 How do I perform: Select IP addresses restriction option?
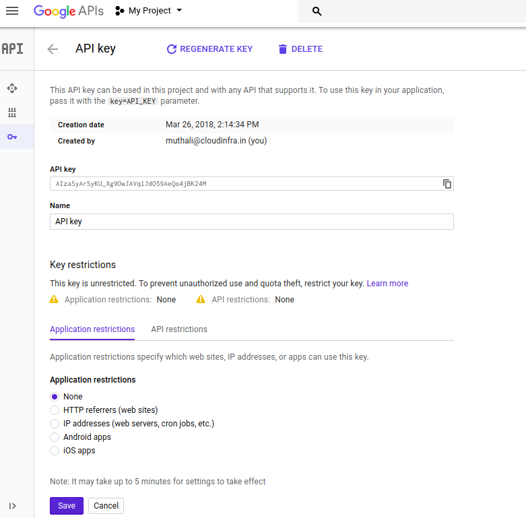click(55, 424)
